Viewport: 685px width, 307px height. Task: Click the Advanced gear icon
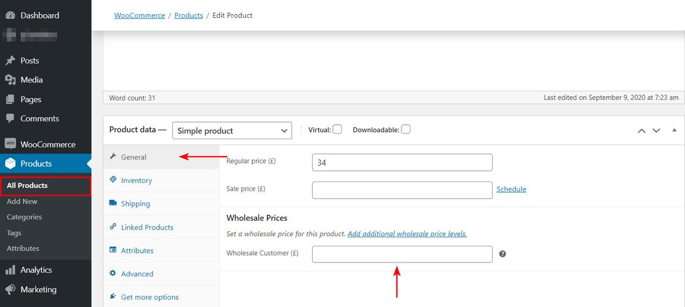point(113,274)
